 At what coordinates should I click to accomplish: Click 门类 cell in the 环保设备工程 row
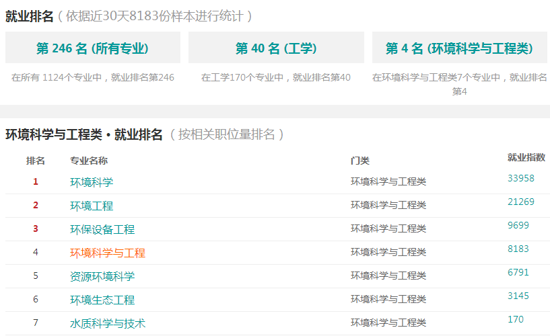pos(388,228)
